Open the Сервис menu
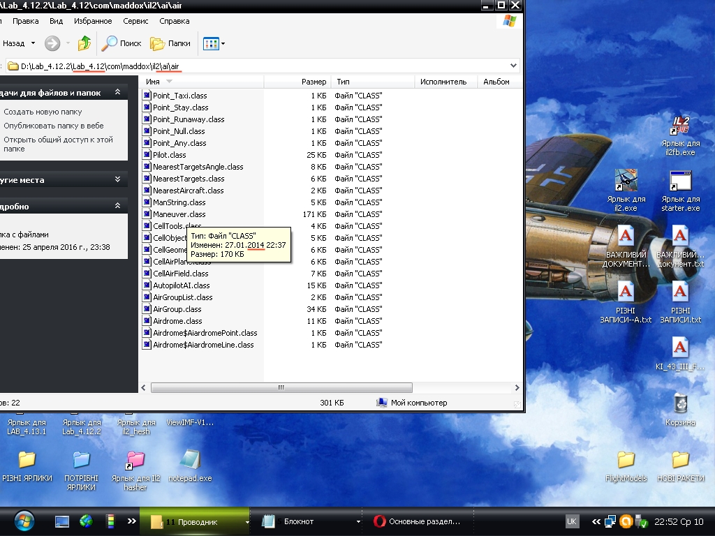Screen dimensions: 715x536 [x=135, y=21]
